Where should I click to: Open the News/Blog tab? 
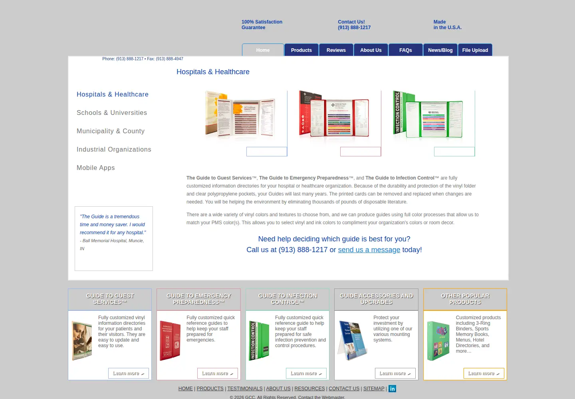(x=440, y=50)
